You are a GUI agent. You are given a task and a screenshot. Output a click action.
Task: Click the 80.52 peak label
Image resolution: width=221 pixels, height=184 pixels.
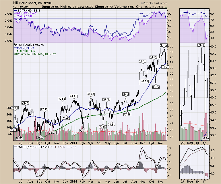(x=62, y=98)
